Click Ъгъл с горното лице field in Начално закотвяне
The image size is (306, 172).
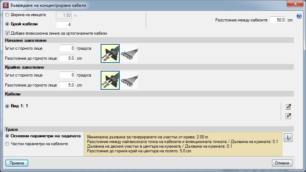coord(67,48)
